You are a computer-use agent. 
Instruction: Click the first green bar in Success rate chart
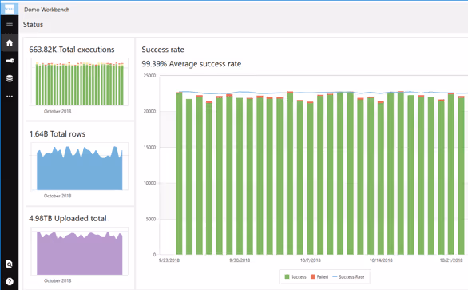point(179,174)
